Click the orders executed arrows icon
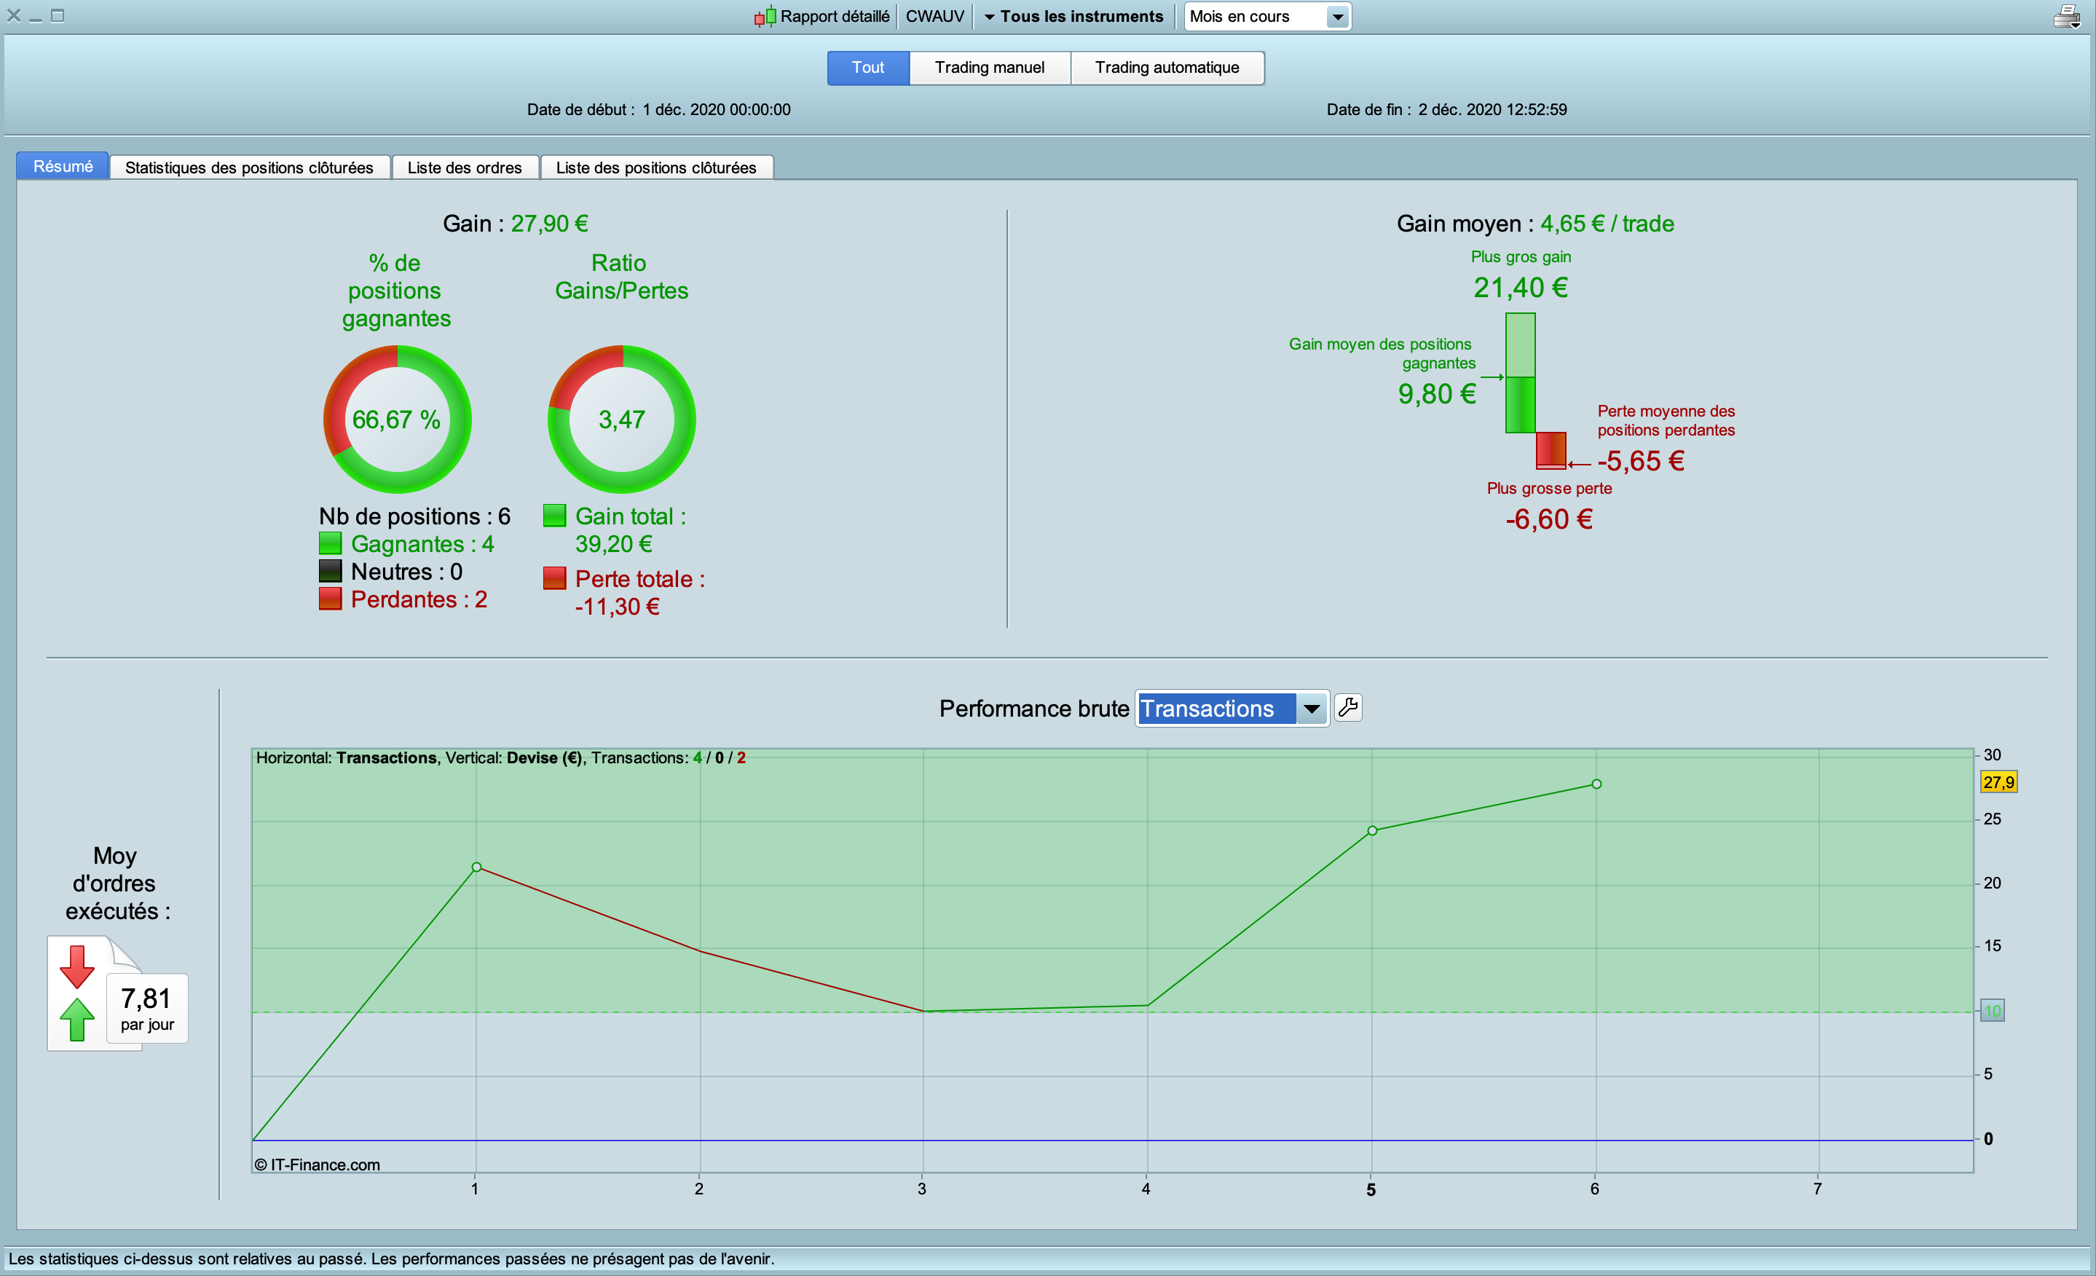This screenshot has height=1276, width=2096. pos(77,993)
